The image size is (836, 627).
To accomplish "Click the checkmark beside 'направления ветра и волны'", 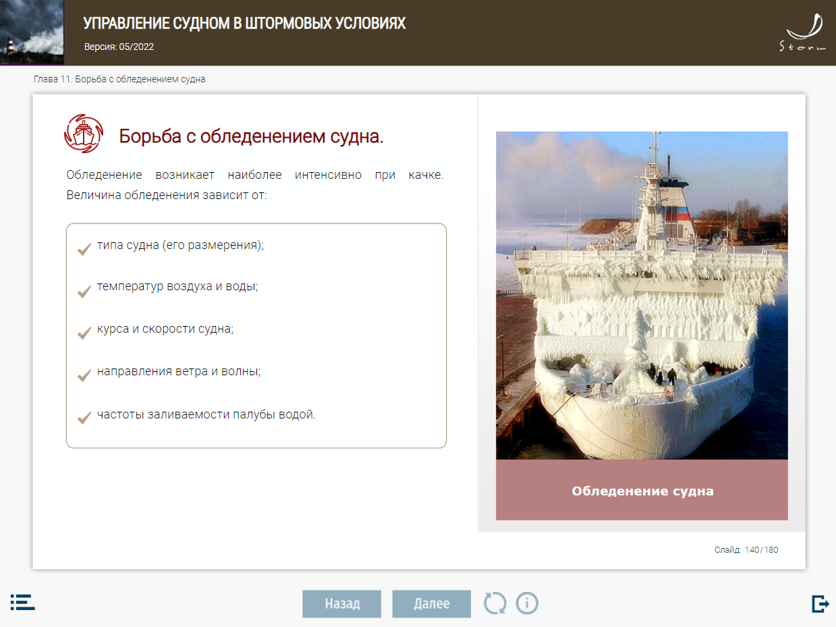I will (84, 375).
